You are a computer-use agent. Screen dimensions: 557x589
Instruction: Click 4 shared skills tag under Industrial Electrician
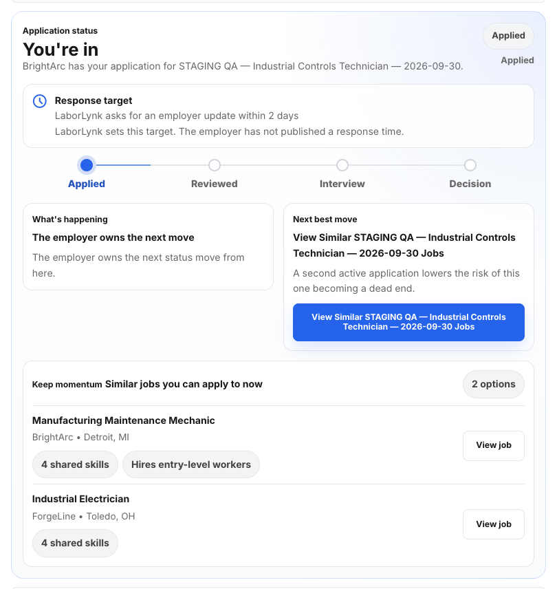75,543
